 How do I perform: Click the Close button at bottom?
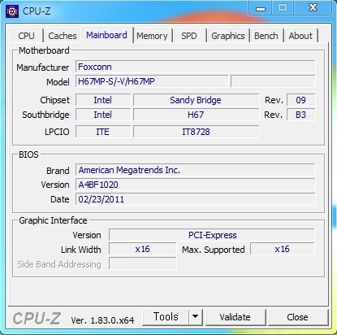297,317
